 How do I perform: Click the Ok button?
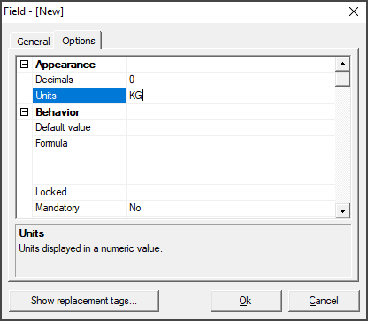246,301
